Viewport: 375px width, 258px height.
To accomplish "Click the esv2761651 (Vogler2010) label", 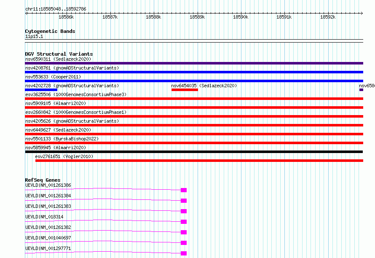I will (64, 156).
